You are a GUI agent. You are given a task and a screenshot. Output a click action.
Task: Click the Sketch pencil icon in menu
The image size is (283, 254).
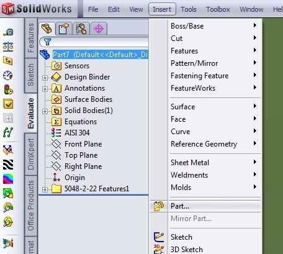click(159, 237)
